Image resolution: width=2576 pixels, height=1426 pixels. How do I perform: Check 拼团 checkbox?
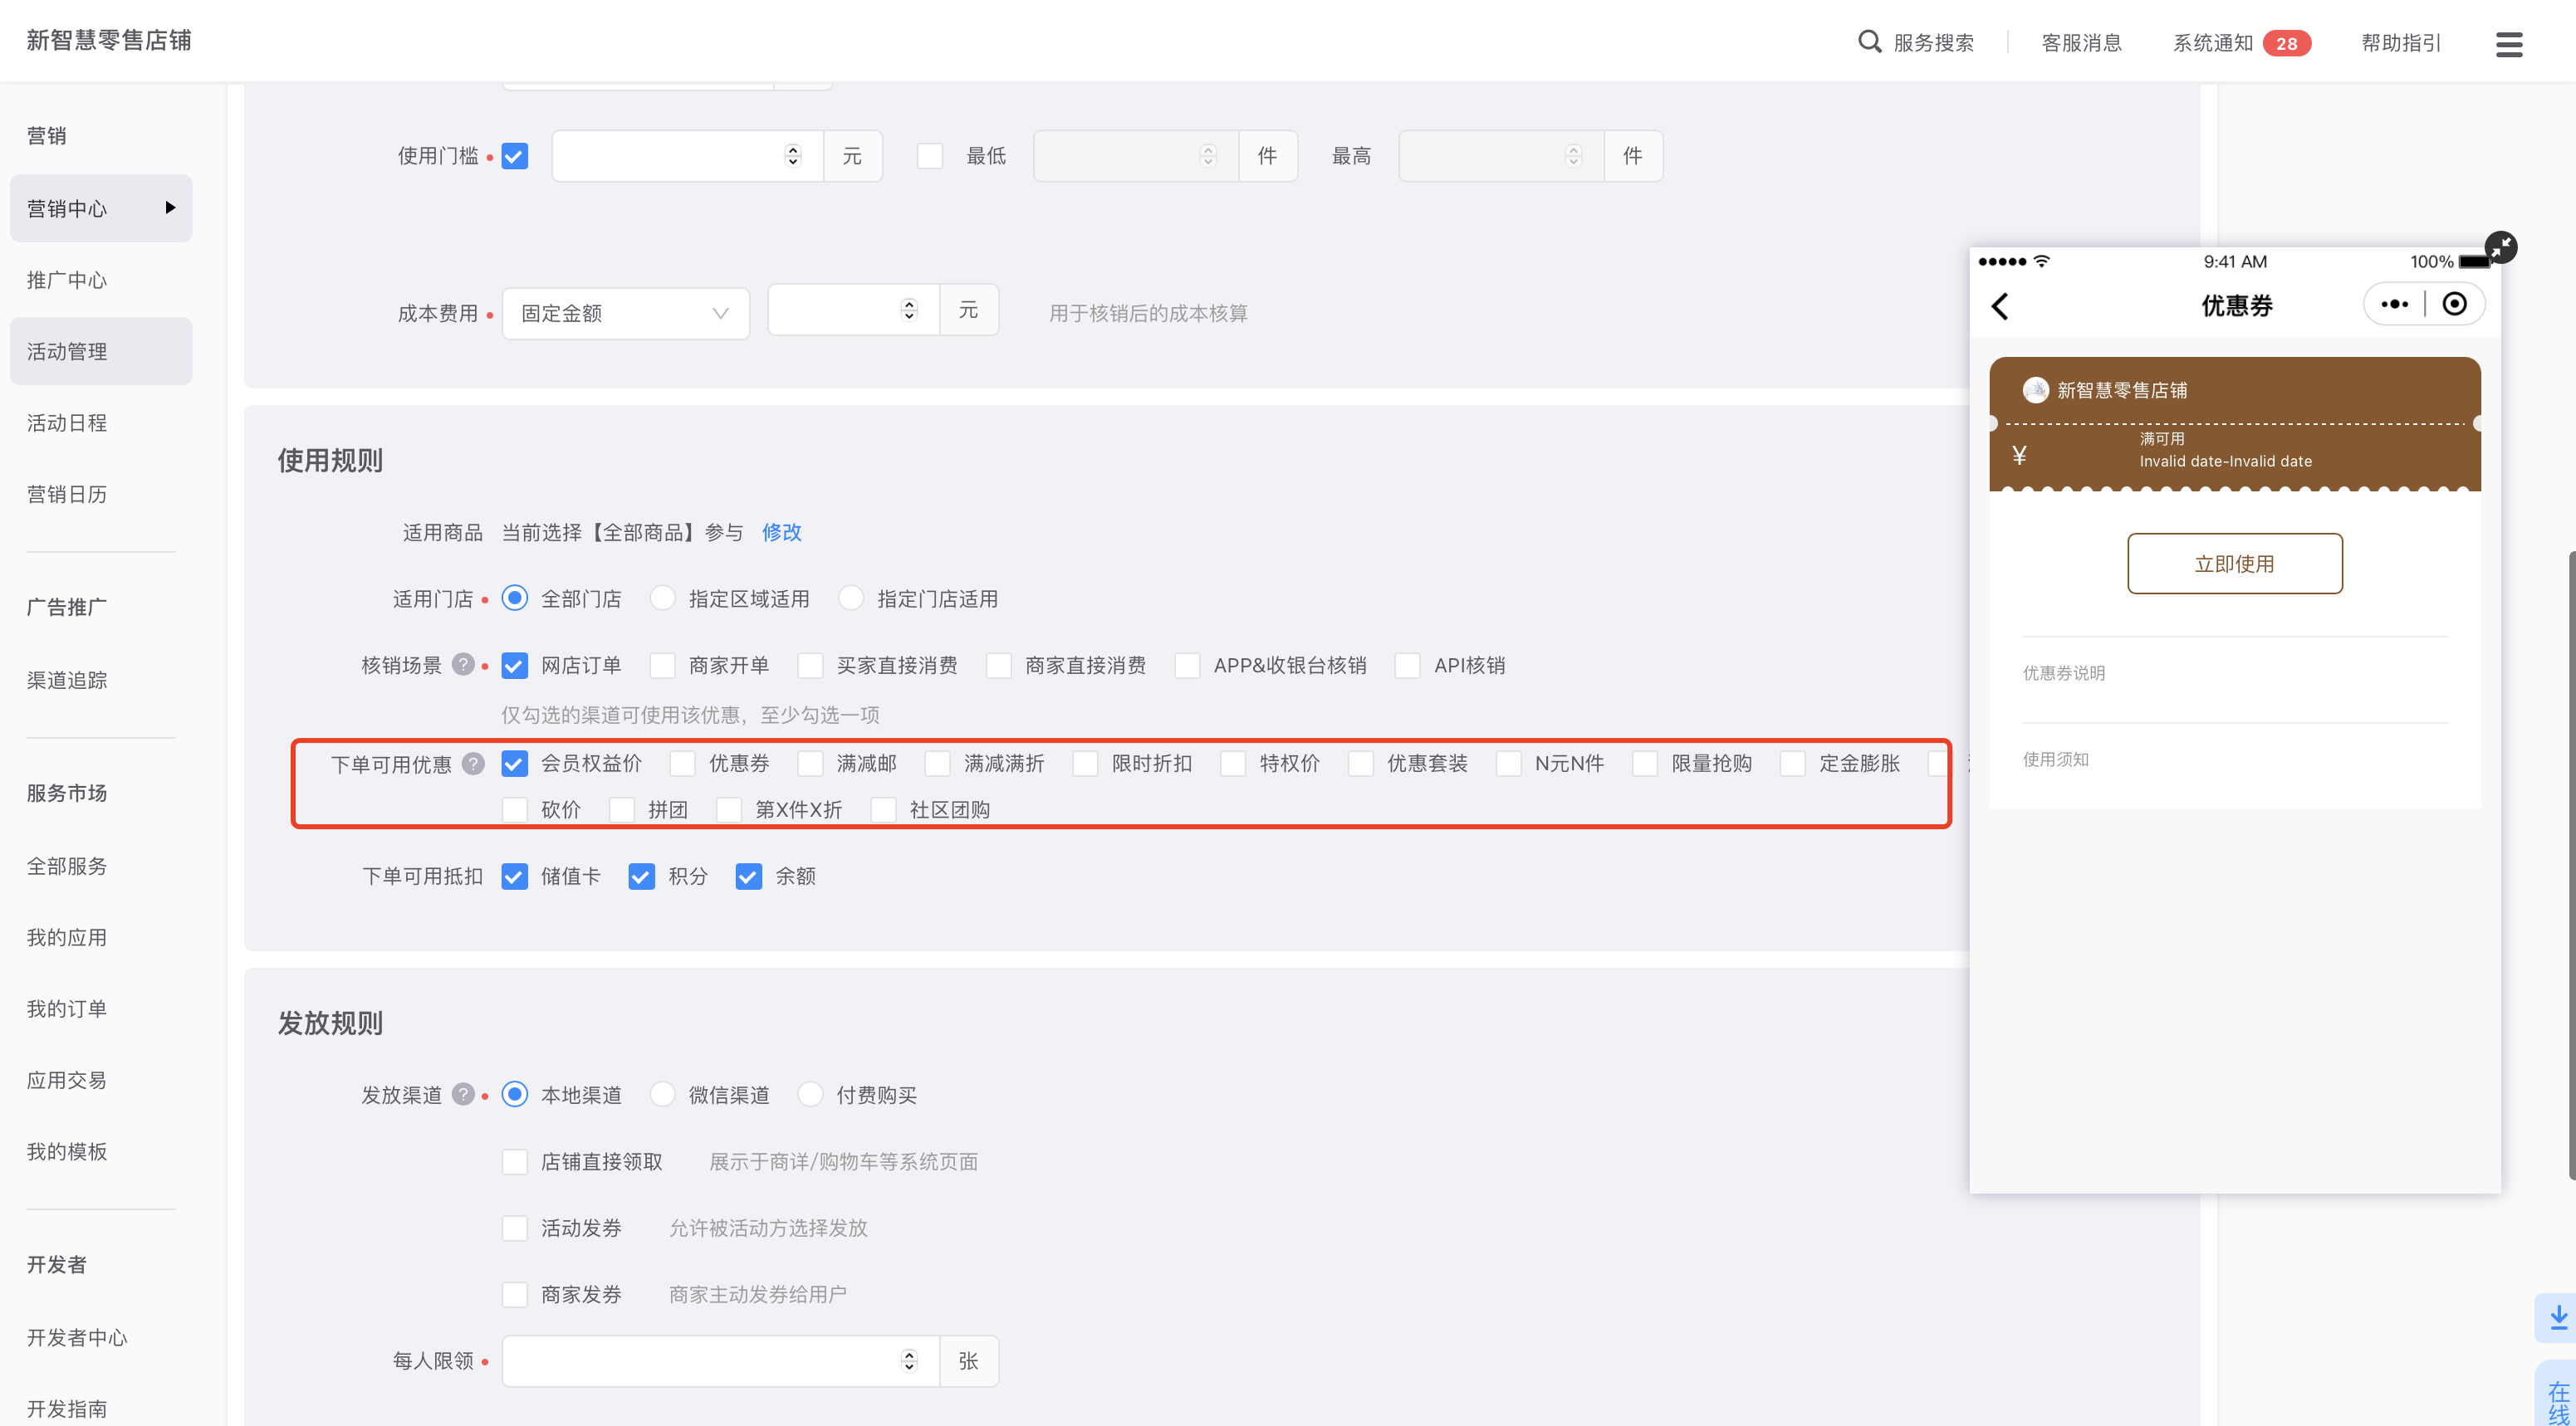coord(621,809)
